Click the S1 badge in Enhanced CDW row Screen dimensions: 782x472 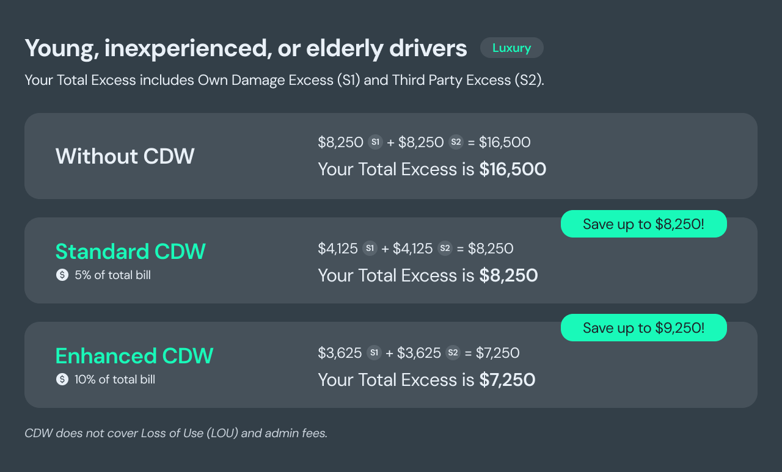point(374,352)
